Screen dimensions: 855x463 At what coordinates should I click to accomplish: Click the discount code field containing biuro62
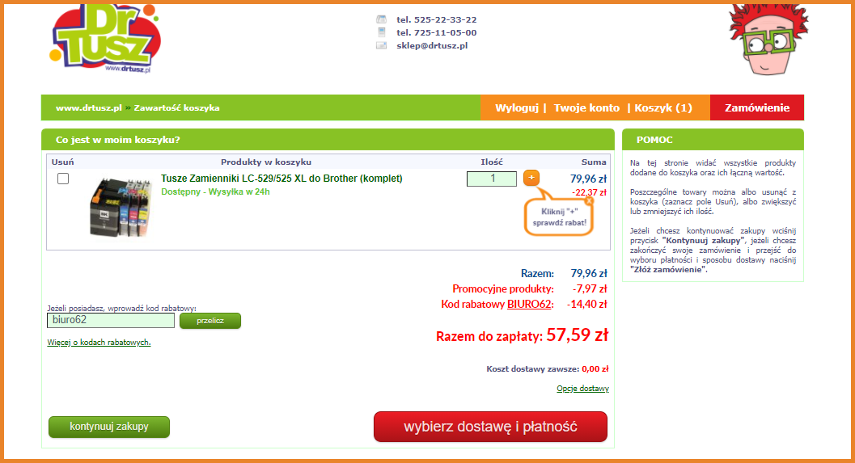(x=111, y=320)
